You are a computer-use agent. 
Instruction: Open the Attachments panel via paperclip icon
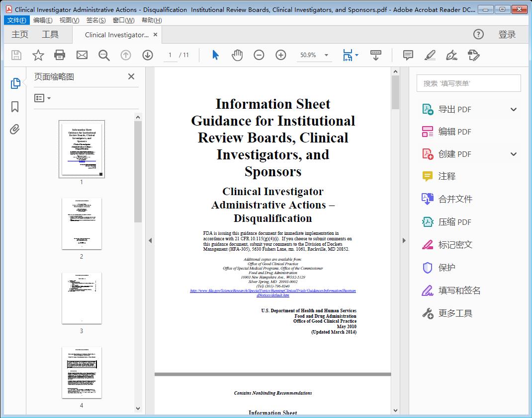(x=14, y=129)
